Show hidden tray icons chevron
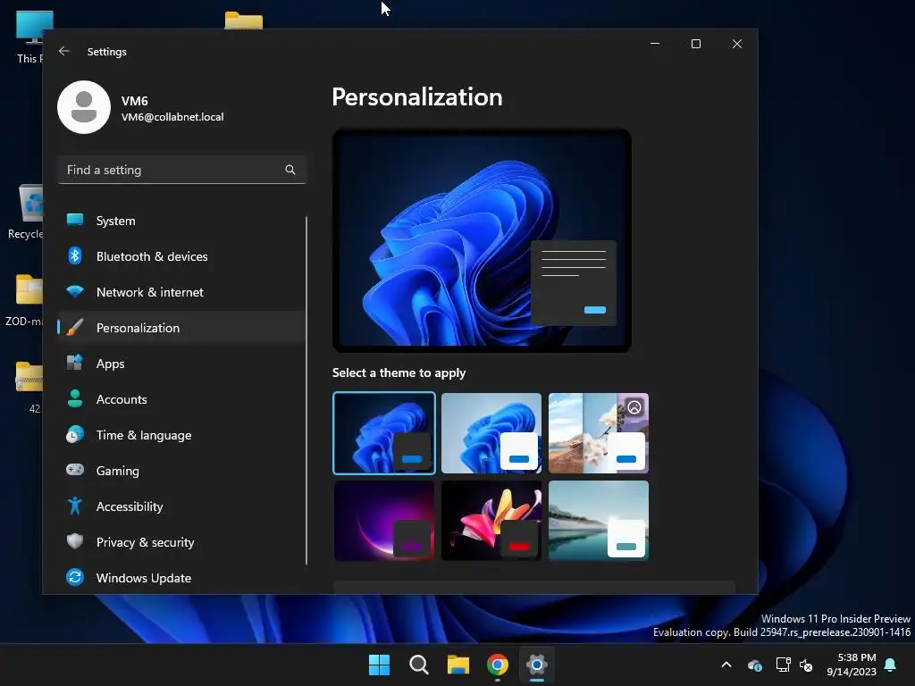Screen dimensions: 915x686 tap(726, 665)
